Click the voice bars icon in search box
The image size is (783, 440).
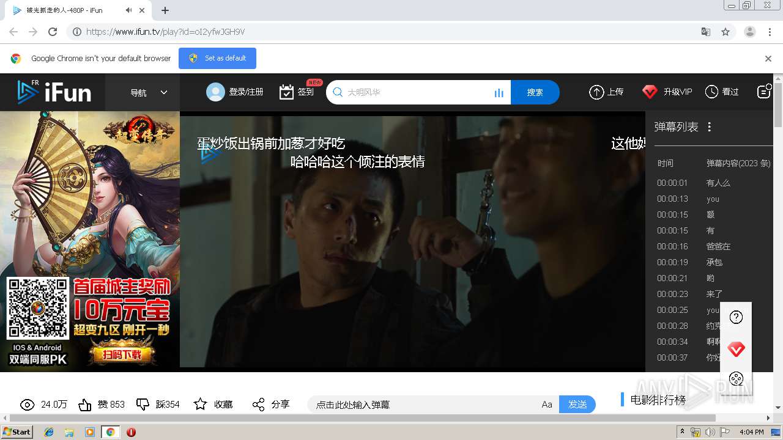(x=499, y=93)
